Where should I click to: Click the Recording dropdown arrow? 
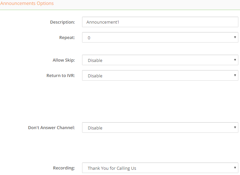coord(235,168)
